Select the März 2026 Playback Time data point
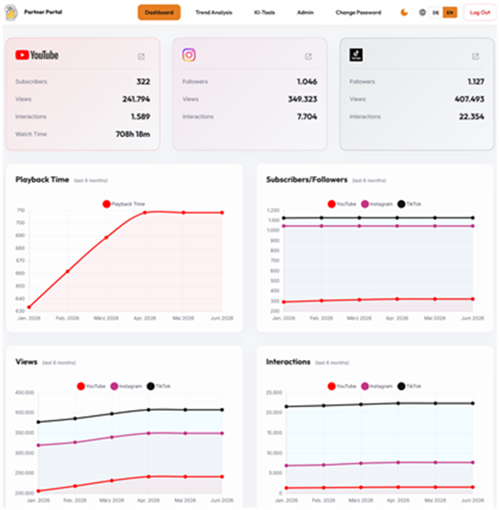This screenshot has height=510, width=499. 106,237
